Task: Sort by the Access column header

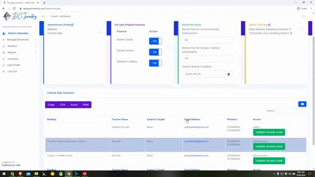Action: 257,119
